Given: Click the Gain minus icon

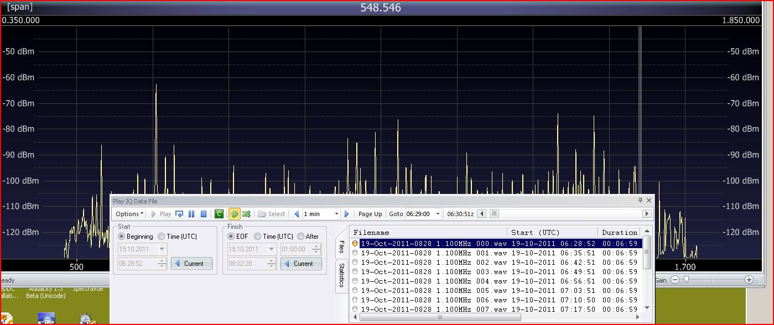Looking at the screenshot, I should pos(675,280).
